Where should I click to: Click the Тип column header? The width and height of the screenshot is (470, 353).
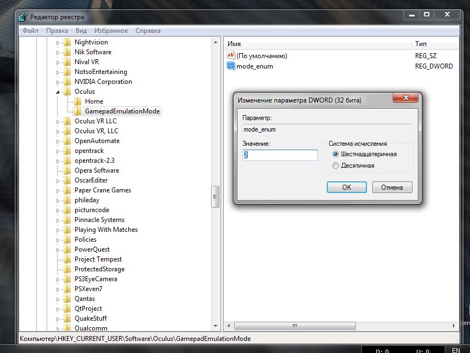(435, 44)
